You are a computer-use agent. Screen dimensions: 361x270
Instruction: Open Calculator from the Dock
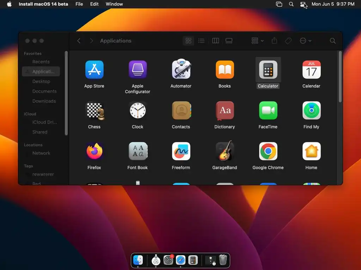(193, 260)
